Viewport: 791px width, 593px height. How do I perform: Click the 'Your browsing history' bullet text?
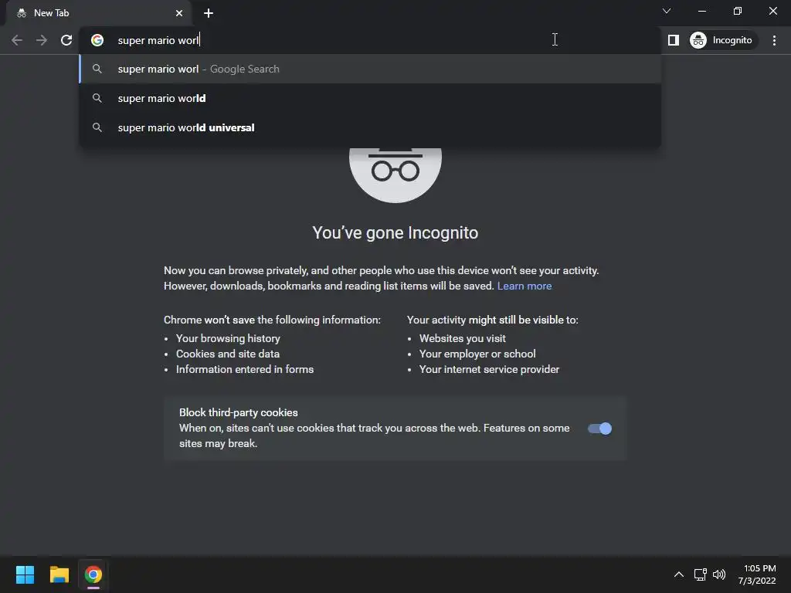point(228,338)
